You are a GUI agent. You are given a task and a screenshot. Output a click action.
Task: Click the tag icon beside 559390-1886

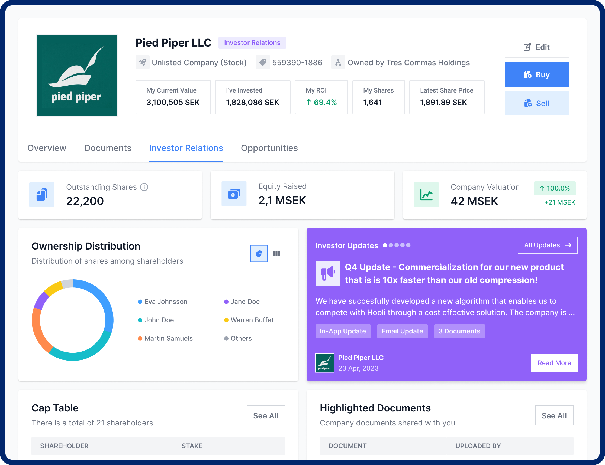tap(263, 62)
